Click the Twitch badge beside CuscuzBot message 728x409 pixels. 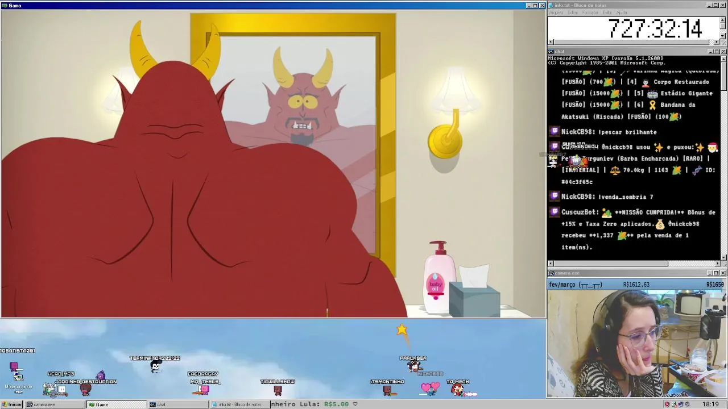click(555, 212)
